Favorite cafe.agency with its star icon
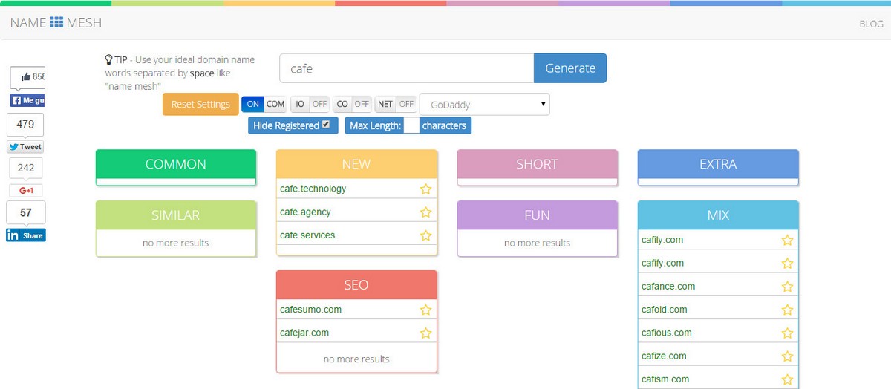The width and height of the screenshot is (891, 389). (x=425, y=212)
